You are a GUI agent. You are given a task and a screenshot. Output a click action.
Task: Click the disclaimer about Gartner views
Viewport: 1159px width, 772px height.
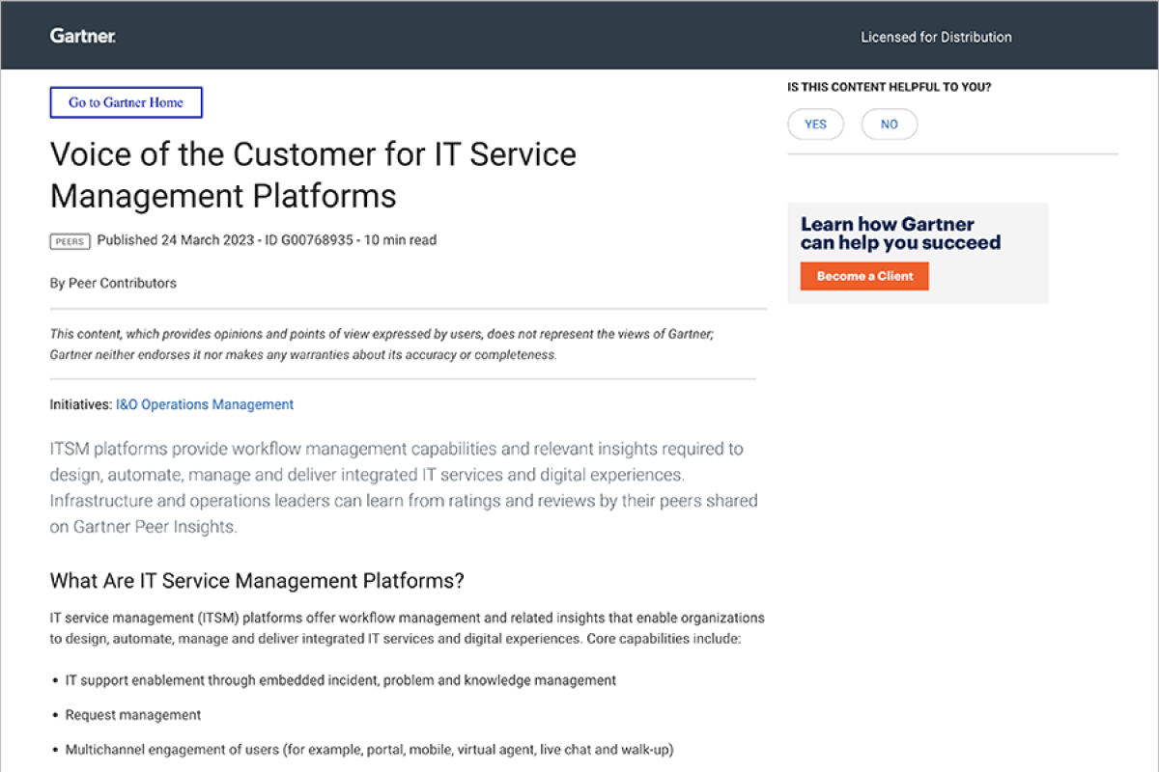pos(382,345)
